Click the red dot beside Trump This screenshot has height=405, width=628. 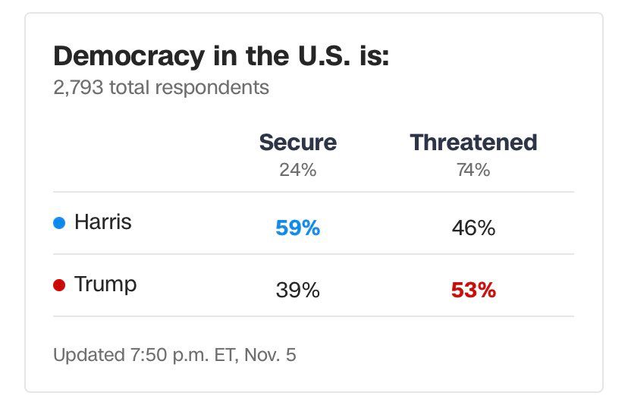(60, 285)
